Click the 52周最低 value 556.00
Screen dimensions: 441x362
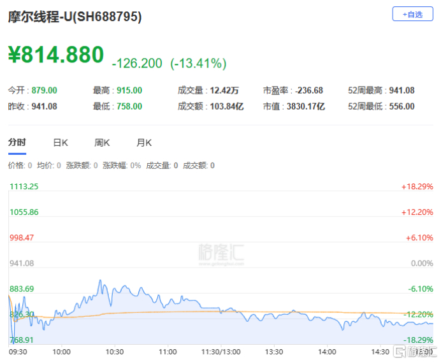(401, 106)
